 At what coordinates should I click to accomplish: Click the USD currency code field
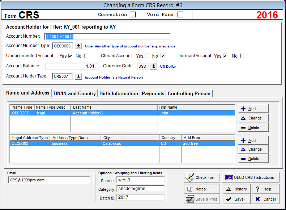tap(142, 66)
